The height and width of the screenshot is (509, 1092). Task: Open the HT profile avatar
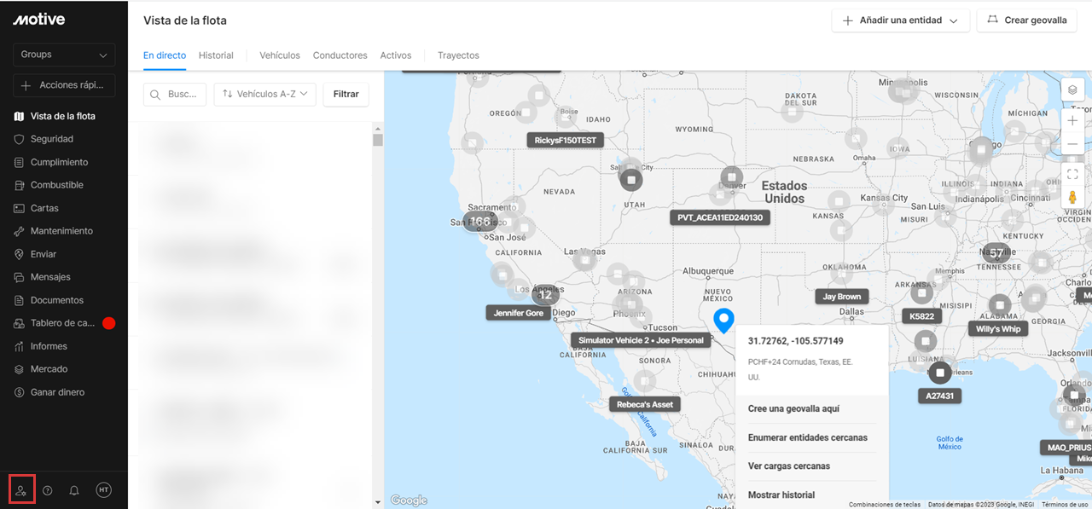click(103, 489)
